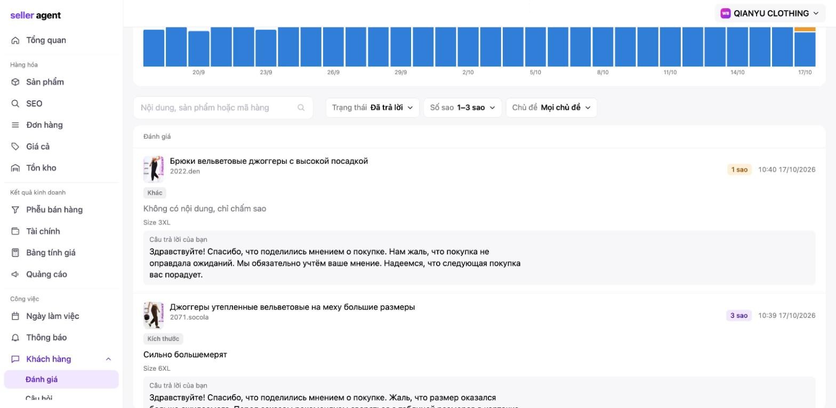Open the Số sao 1–3 sao filter
This screenshot has height=408, width=836.
click(463, 108)
